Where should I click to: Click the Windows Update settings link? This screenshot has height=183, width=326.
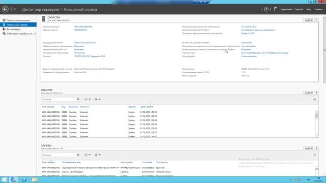point(258,30)
